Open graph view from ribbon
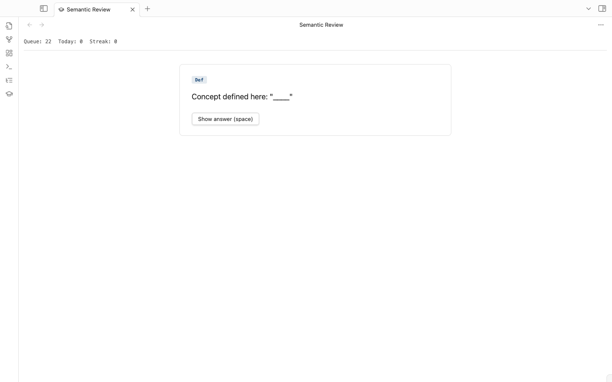612x382 pixels. point(9,39)
